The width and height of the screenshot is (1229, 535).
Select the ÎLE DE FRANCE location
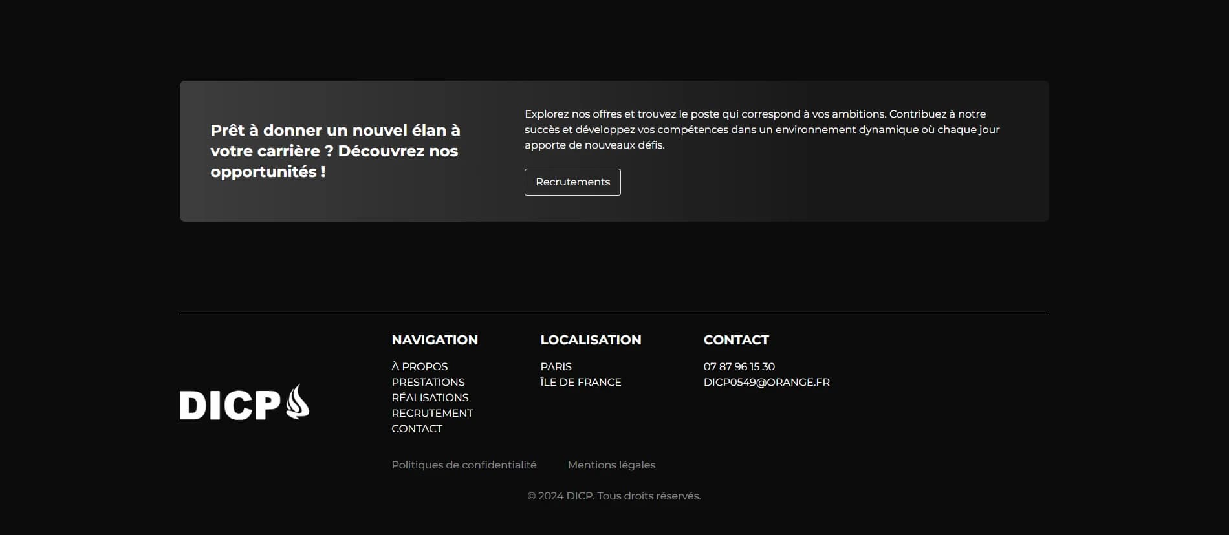click(x=580, y=382)
